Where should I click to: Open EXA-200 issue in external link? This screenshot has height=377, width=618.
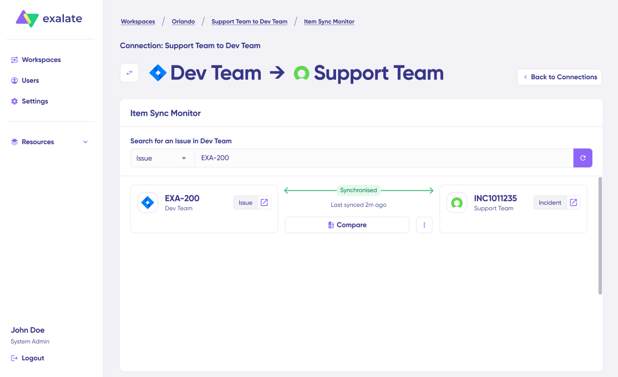click(x=264, y=203)
